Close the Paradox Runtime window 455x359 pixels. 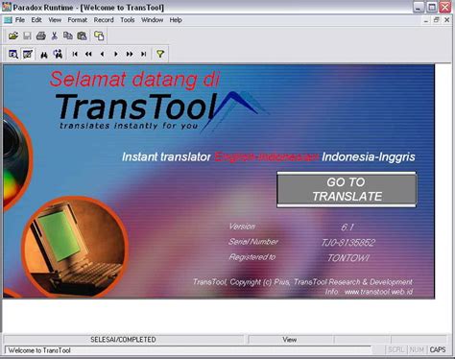(x=445, y=7)
